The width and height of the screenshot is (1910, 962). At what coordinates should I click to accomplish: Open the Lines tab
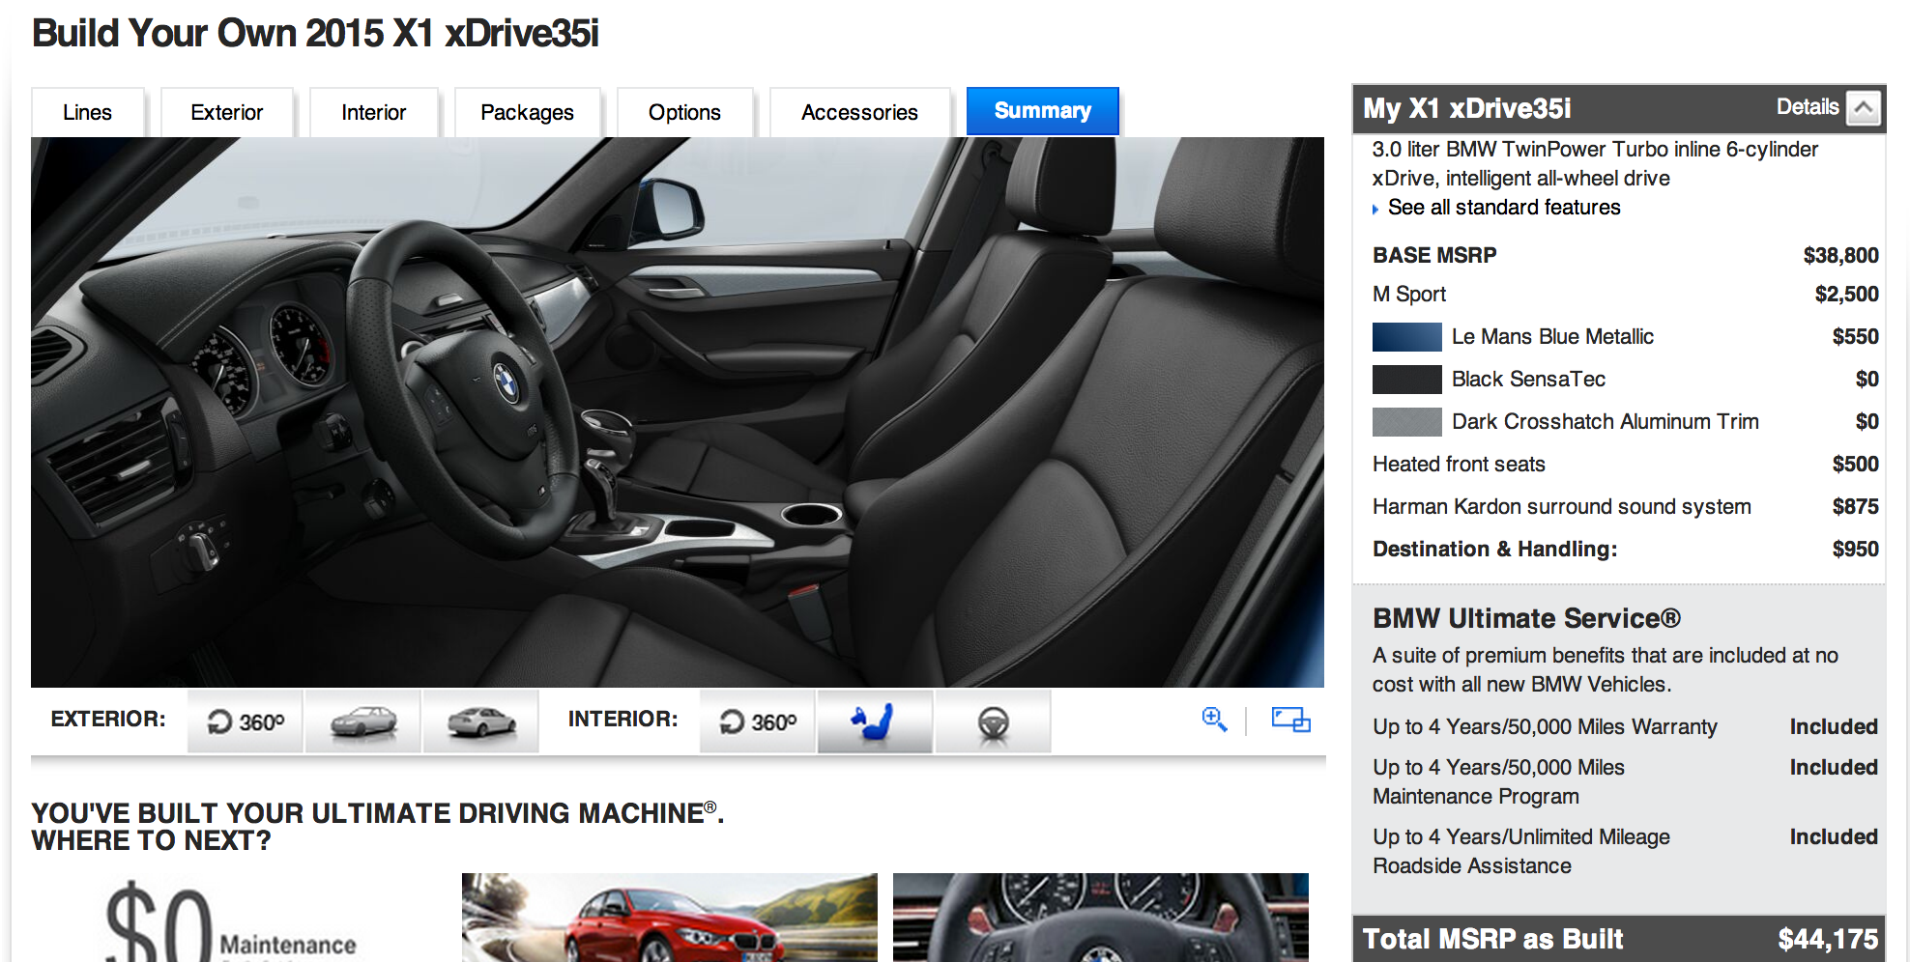click(87, 112)
